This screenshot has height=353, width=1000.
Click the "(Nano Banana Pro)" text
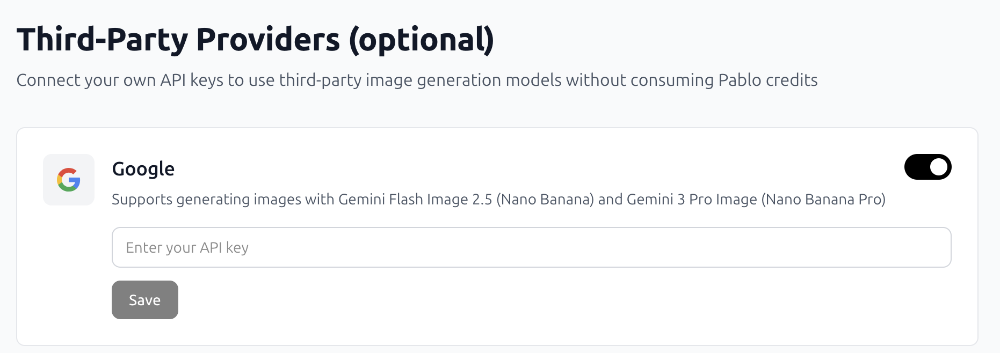pos(823,200)
